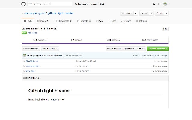Open Initial commit message for style.css
Image resolution: width=192 pixels, height=120 pixels.
coord(83,71)
